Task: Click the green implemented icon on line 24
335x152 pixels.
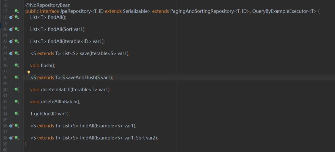Action: 16,53
